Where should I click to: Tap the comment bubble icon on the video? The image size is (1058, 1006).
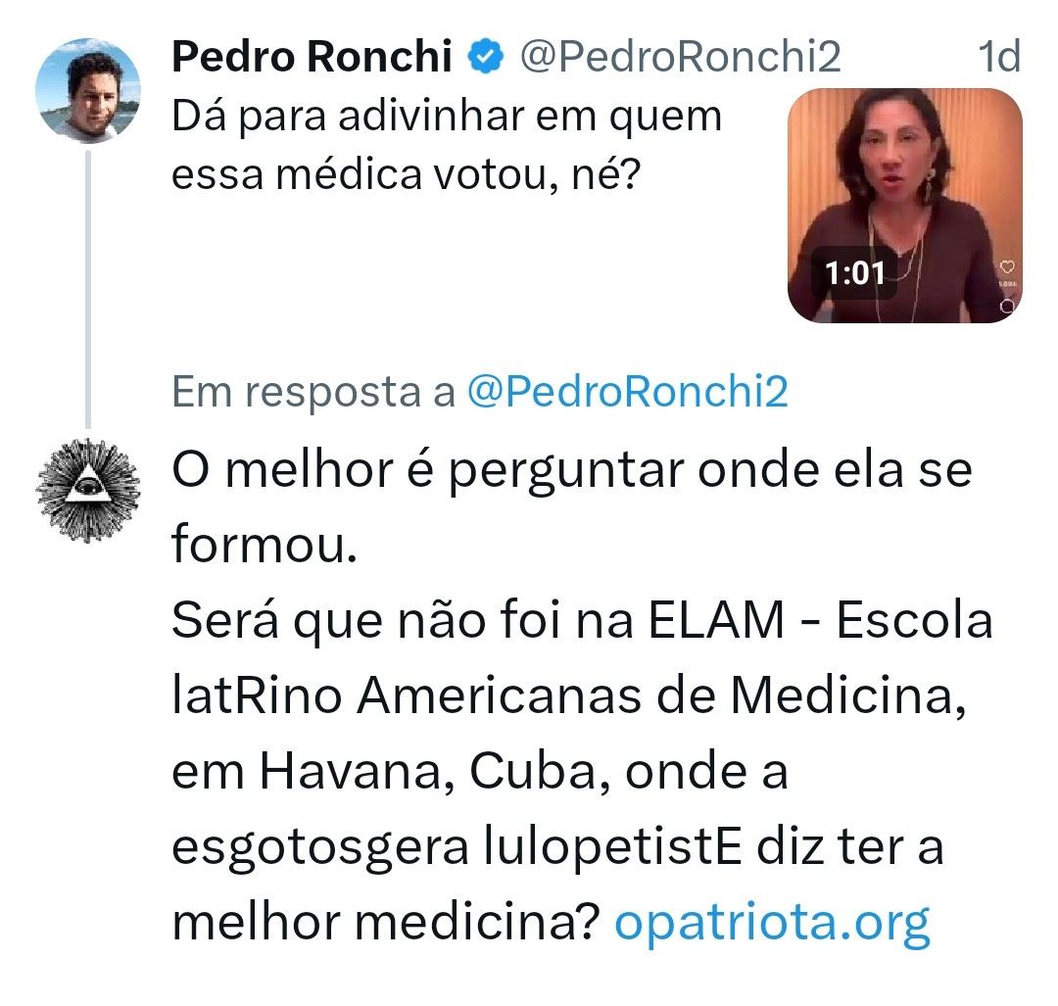[1007, 307]
